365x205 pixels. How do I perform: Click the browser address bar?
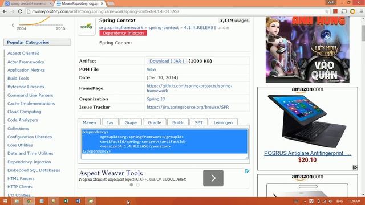(x=177, y=11)
